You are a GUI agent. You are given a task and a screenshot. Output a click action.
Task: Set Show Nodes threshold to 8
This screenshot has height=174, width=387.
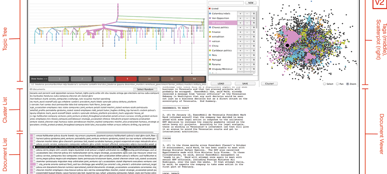click(x=126, y=79)
